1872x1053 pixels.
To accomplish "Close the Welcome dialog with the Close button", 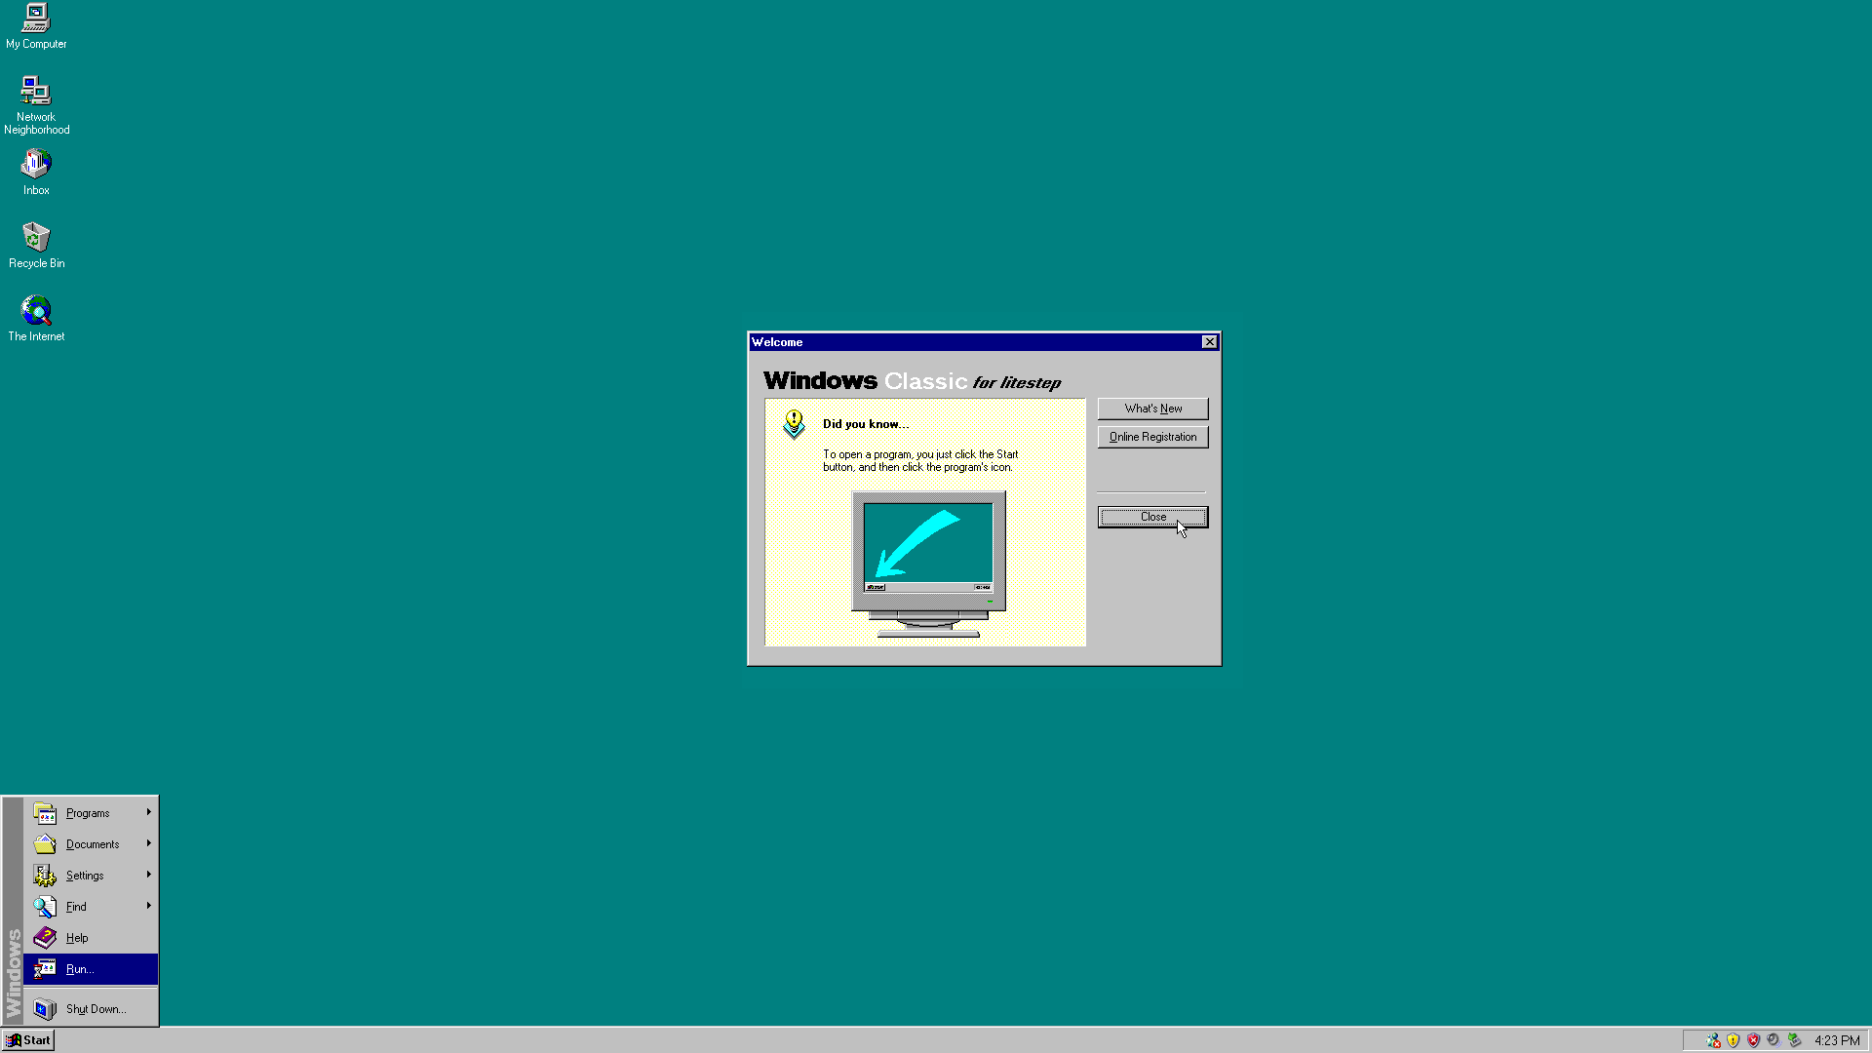I will point(1152,517).
